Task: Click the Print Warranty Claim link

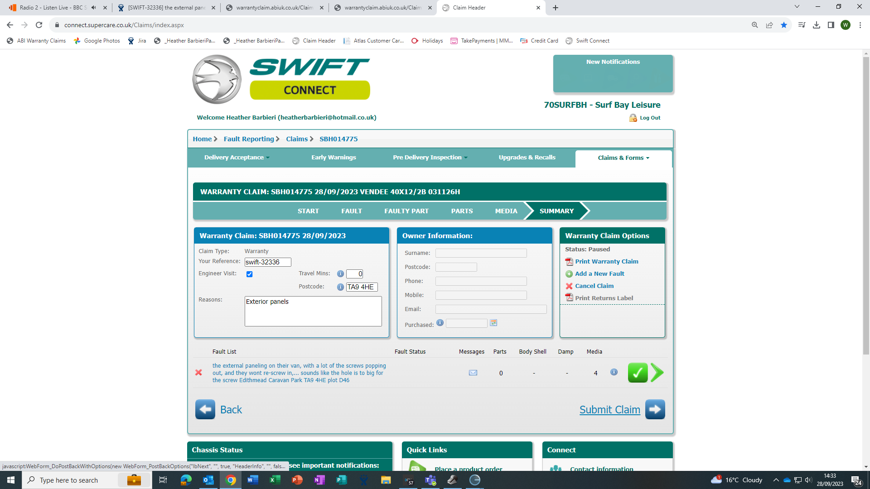Action: tap(606, 262)
